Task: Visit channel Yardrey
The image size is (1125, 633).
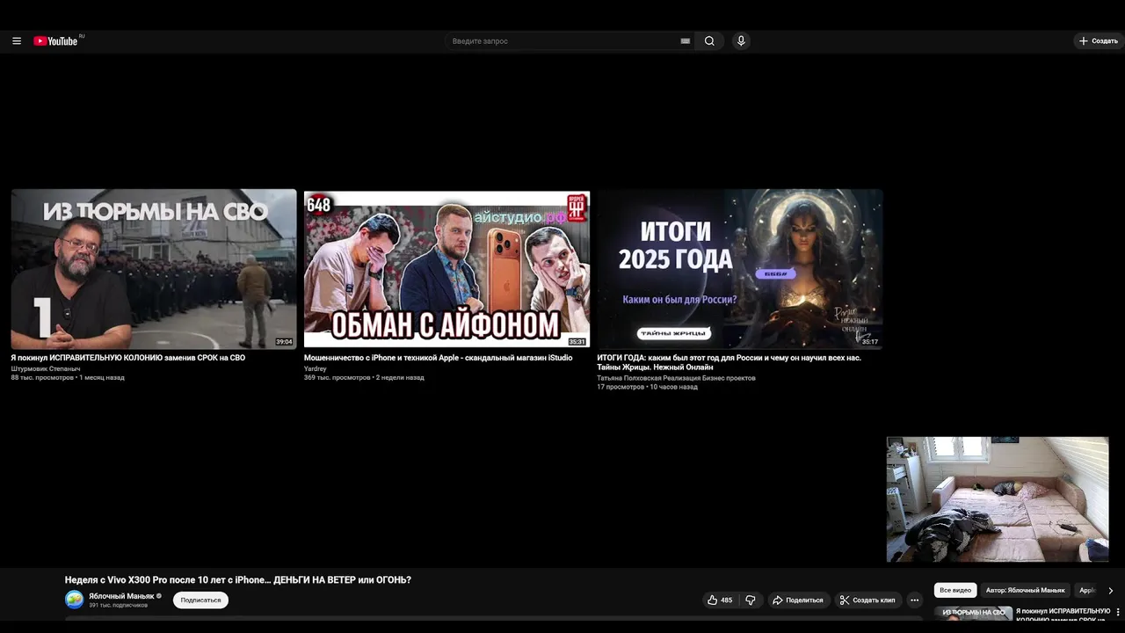Action: [x=316, y=368]
